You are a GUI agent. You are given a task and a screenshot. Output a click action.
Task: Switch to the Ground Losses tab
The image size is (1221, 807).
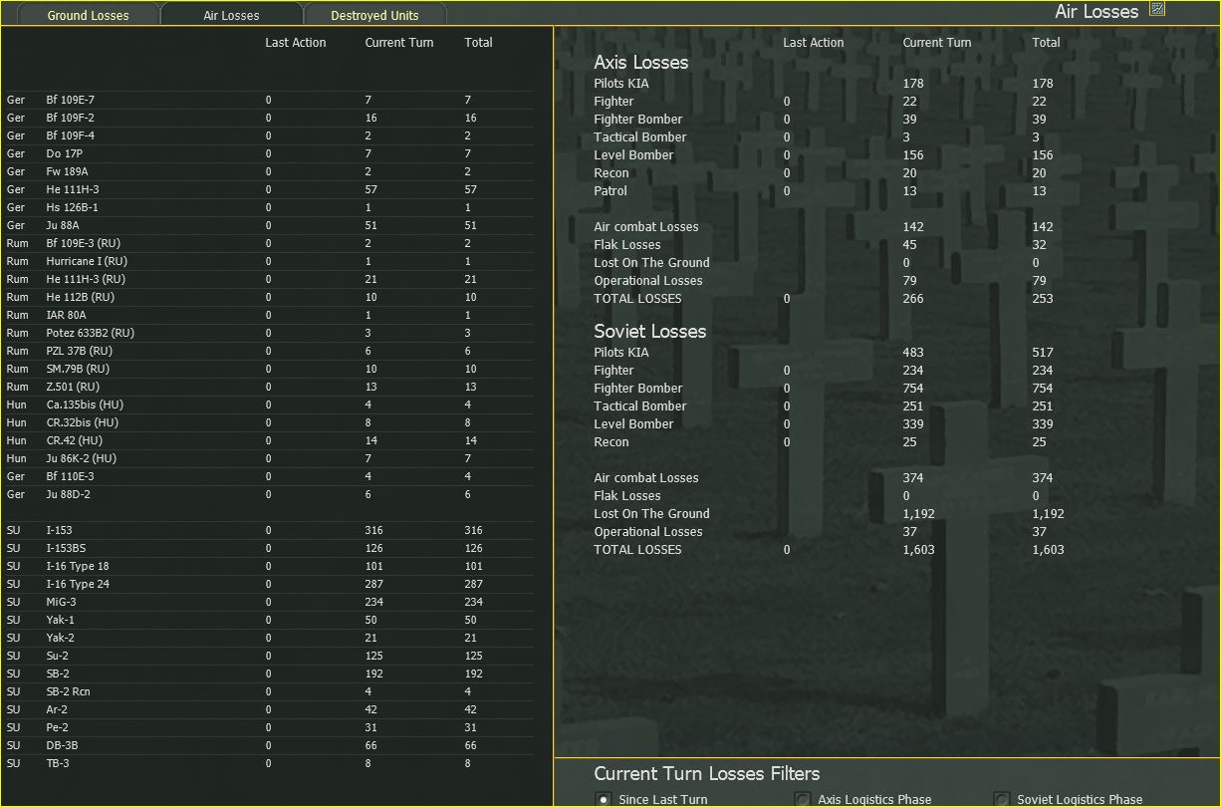89,15
